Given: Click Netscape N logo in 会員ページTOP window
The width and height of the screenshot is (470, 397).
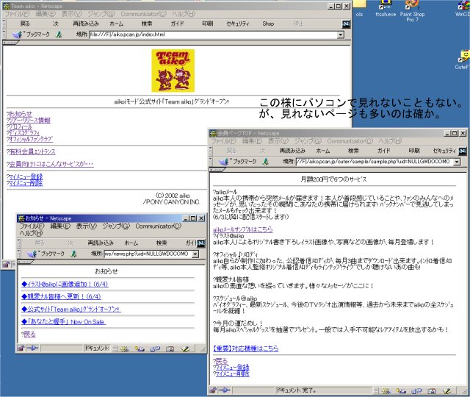Looking at the screenshot, I should click(463, 151).
